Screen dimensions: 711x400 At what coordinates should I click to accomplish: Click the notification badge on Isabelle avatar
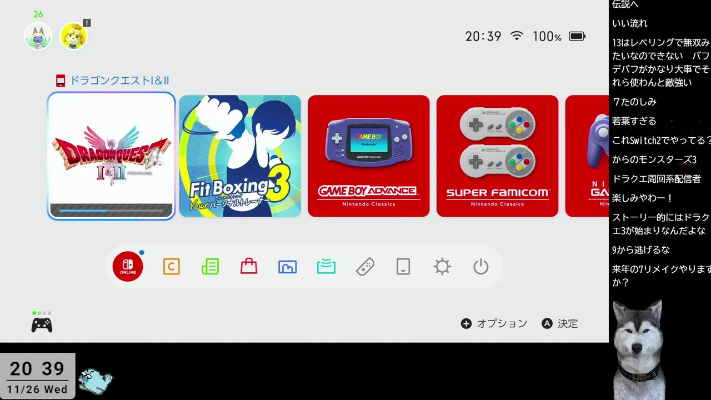click(87, 23)
